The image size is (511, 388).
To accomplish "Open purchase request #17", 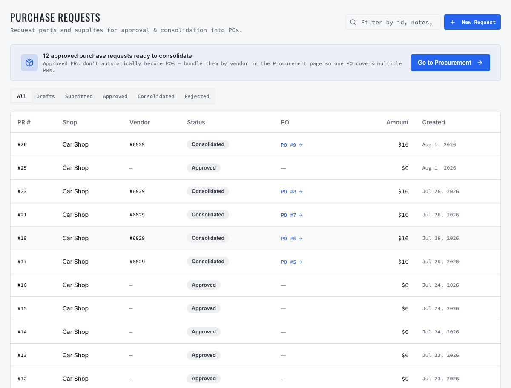I will (x=255, y=262).
